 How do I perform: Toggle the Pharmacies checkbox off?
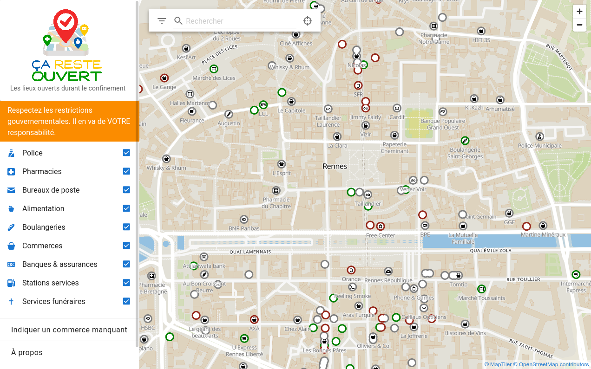click(126, 171)
